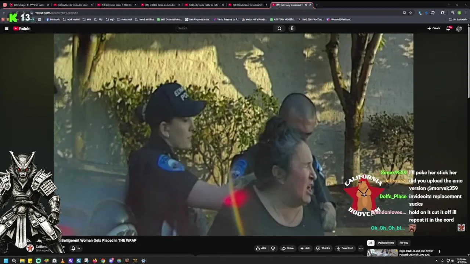Open the options menu for suggested video
The width and height of the screenshot is (470, 264).
click(x=439, y=252)
